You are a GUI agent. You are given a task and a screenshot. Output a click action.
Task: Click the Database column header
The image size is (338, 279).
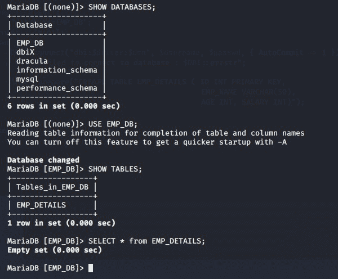(34, 25)
